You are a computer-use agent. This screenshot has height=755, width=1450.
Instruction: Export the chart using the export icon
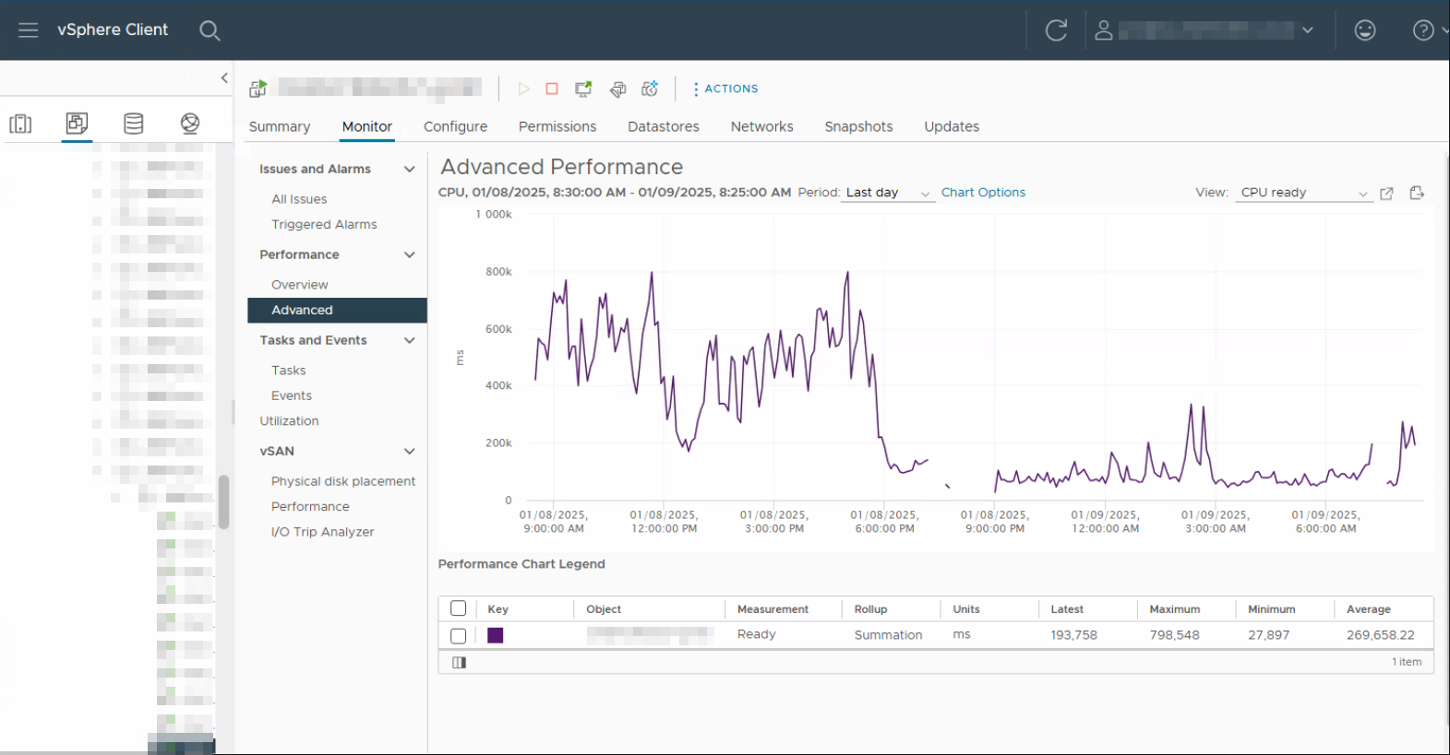pos(1417,193)
